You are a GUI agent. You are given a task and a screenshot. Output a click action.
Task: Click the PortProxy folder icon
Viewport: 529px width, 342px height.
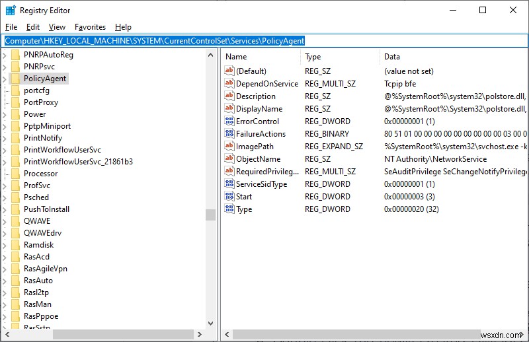click(15, 102)
